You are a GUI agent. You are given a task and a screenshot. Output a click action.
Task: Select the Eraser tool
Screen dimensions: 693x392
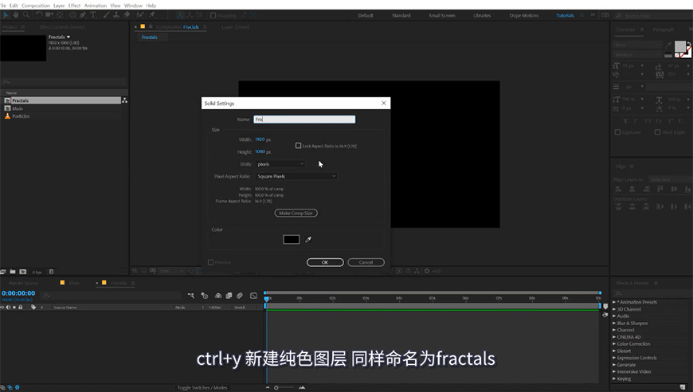click(x=127, y=15)
